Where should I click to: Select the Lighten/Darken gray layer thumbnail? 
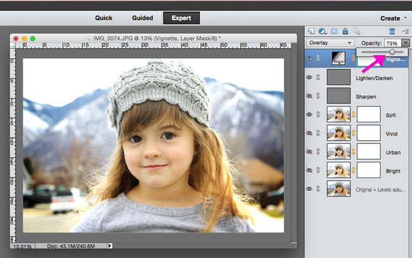pyautogui.click(x=338, y=77)
